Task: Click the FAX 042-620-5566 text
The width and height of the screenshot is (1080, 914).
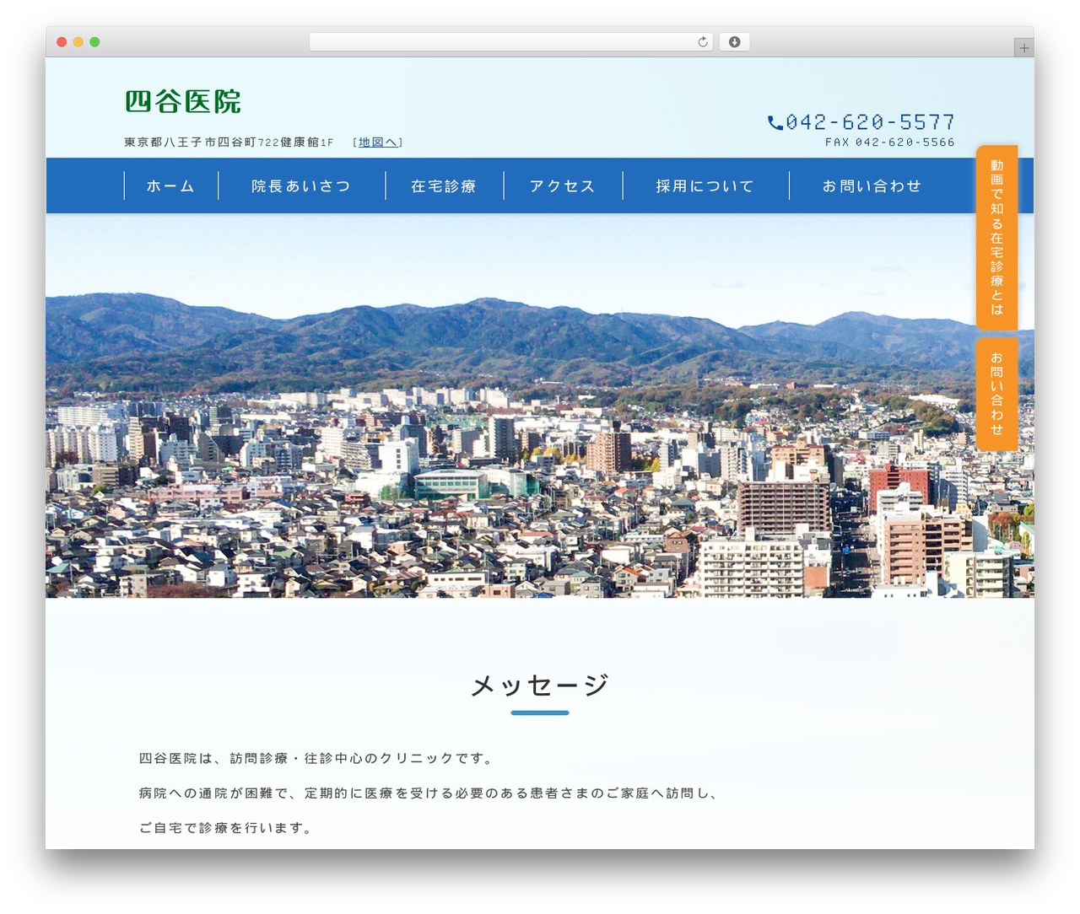Action: coord(890,142)
